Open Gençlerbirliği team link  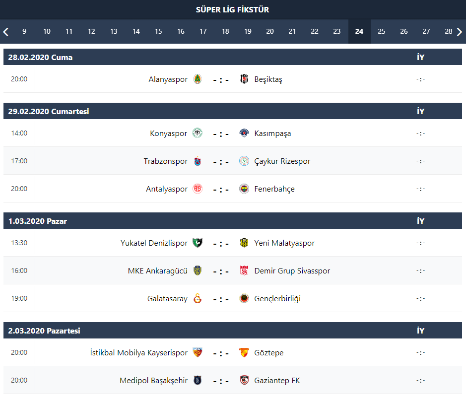click(277, 299)
